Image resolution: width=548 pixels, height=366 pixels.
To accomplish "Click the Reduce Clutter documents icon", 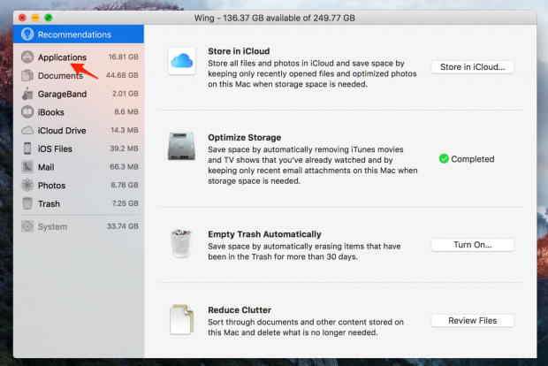I will [x=181, y=319].
